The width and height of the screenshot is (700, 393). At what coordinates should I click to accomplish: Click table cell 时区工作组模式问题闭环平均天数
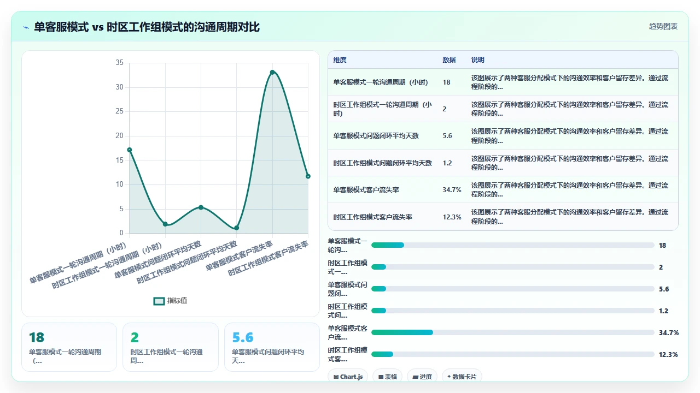(x=383, y=163)
